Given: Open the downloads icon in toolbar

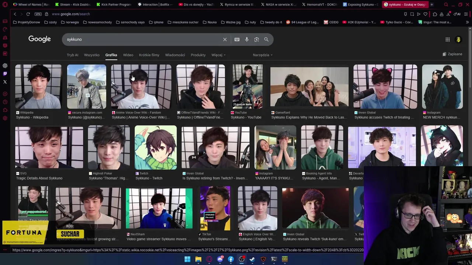Looking at the screenshot, I should tap(448, 14).
